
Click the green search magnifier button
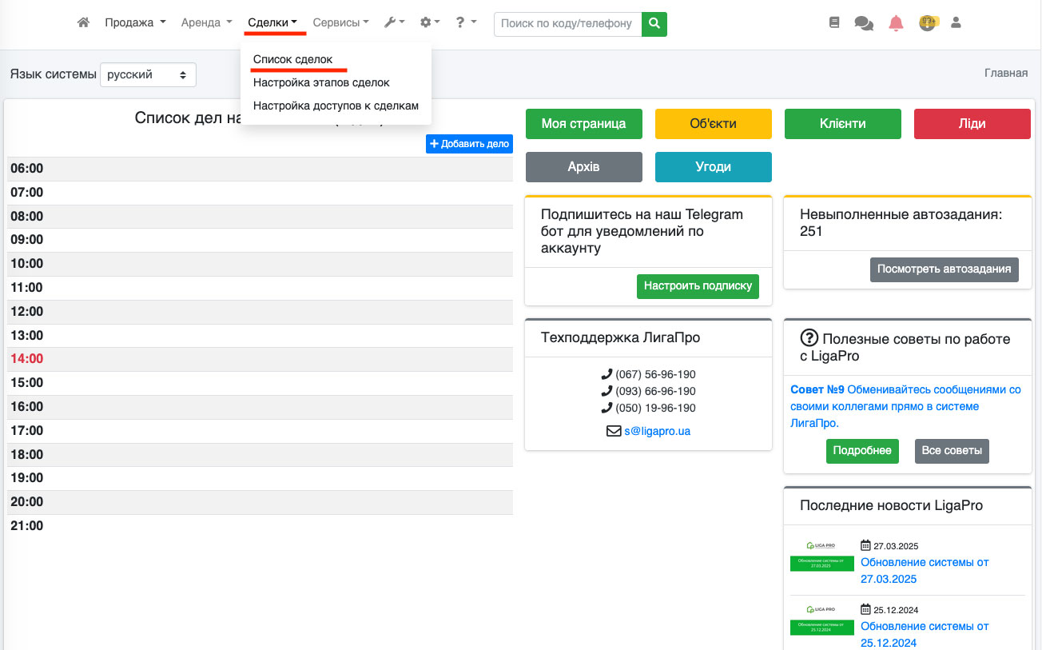[x=654, y=24]
